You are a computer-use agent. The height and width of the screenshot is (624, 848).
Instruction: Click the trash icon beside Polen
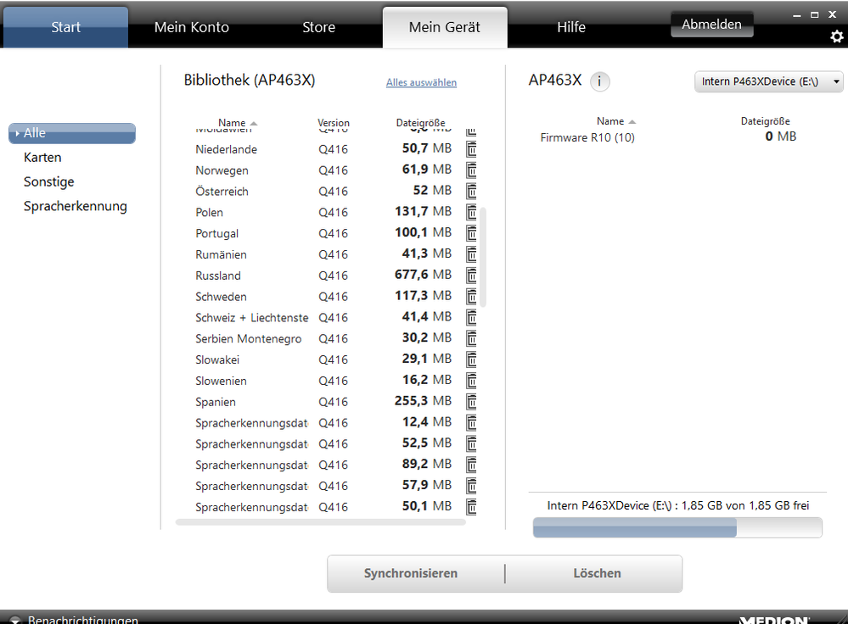tap(471, 212)
